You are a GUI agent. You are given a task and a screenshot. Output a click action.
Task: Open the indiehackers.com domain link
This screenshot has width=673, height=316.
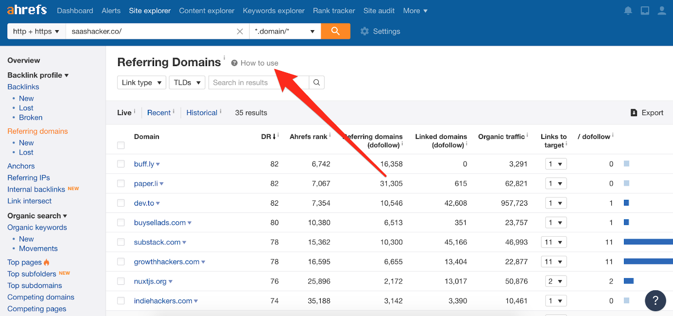click(x=163, y=301)
